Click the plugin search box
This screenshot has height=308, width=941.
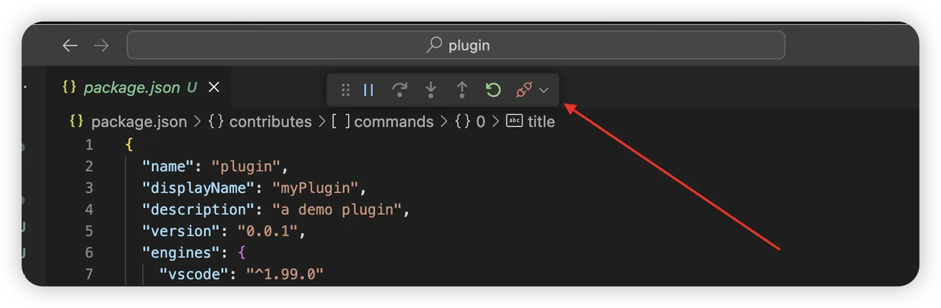click(x=456, y=46)
